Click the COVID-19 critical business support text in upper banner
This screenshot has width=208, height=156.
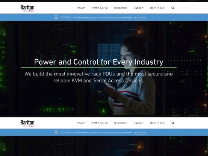tap(97, 17)
